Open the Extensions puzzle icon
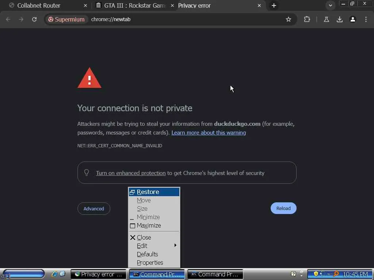The image size is (374, 280). pos(307,19)
